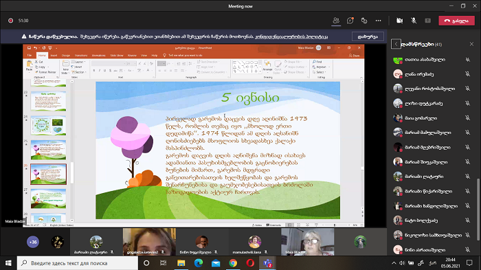Click Comments in PowerPoint status bar
This screenshot has height=270, width=481.
[x=273, y=225]
